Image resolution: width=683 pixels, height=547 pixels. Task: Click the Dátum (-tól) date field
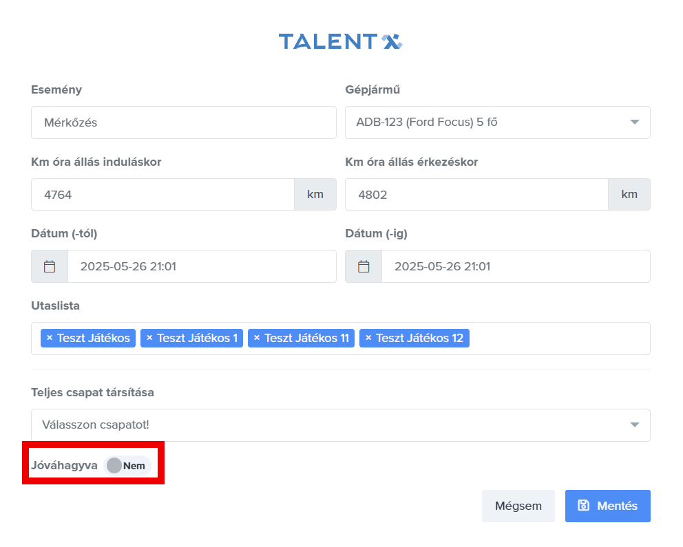click(201, 266)
